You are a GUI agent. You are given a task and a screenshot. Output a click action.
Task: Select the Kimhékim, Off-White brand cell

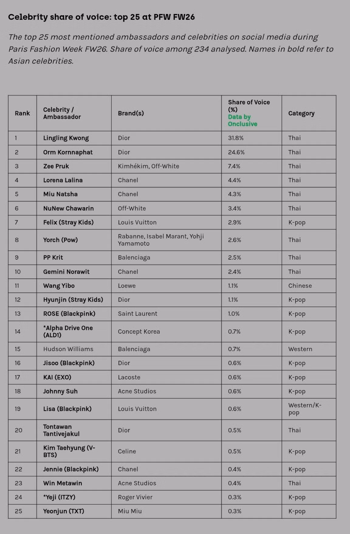pos(148,166)
